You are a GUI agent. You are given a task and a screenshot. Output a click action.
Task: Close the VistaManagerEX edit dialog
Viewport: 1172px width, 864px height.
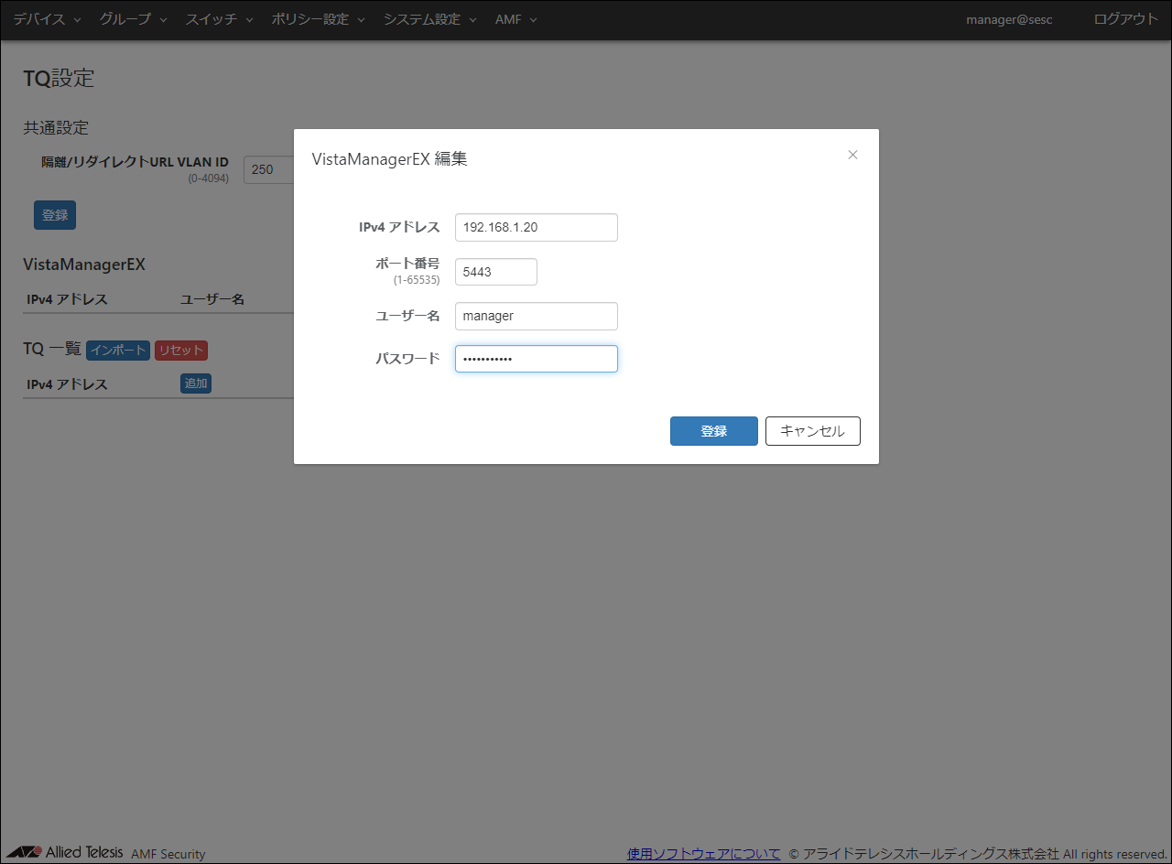coord(852,155)
